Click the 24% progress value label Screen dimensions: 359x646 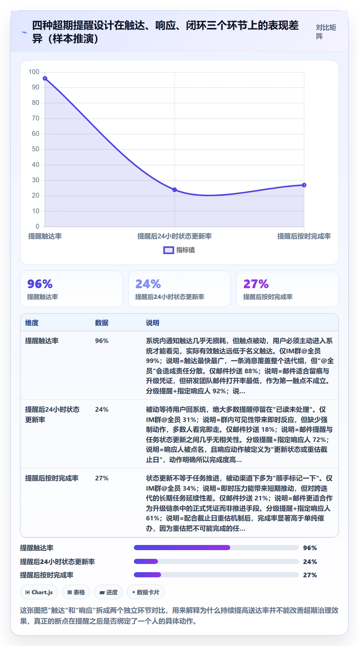pyautogui.click(x=310, y=562)
